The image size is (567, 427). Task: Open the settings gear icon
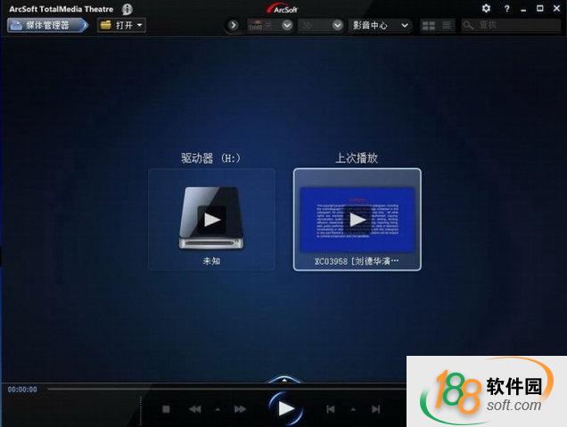[486, 8]
